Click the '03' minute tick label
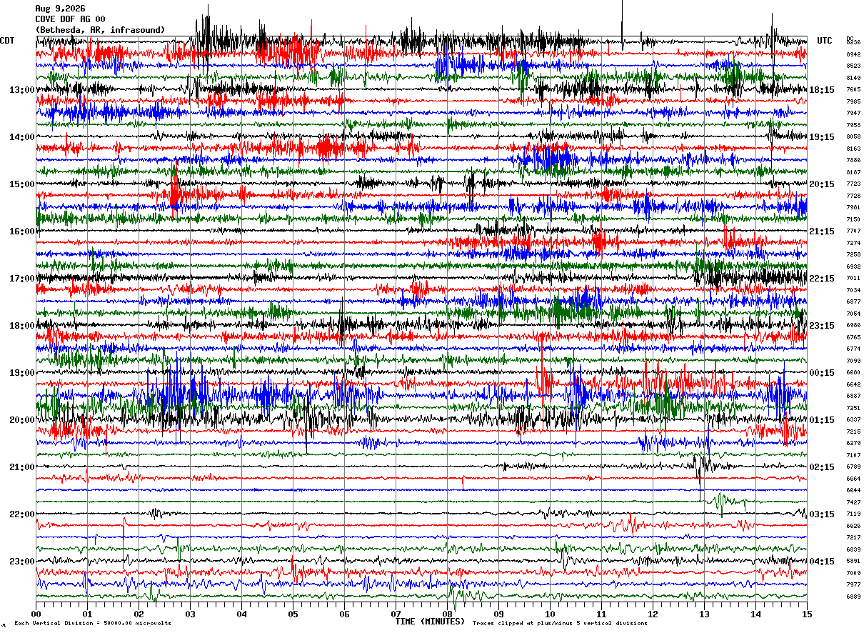Viewport: 864px width, 633px height. (190, 614)
